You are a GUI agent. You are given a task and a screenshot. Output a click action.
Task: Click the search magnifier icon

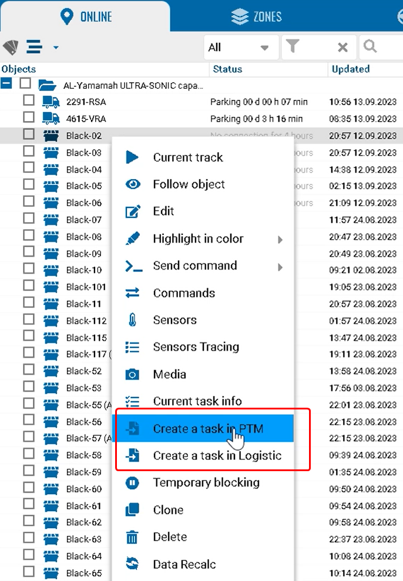370,47
